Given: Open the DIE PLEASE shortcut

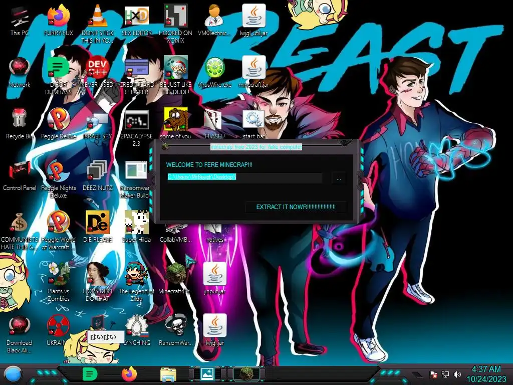Looking at the screenshot, I should coord(97,227).
